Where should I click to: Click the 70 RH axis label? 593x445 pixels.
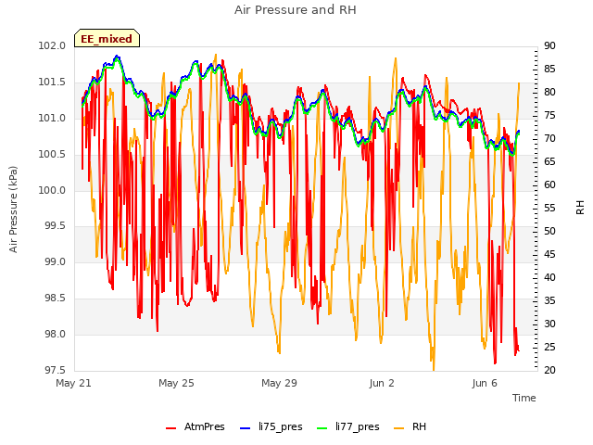pos(549,139)
